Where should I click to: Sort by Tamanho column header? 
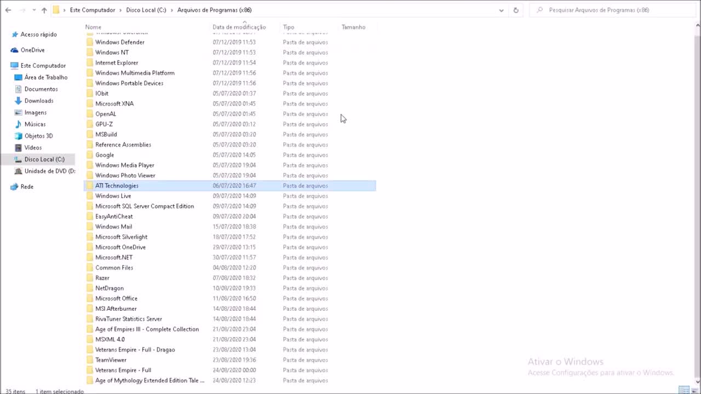(353, 27)
